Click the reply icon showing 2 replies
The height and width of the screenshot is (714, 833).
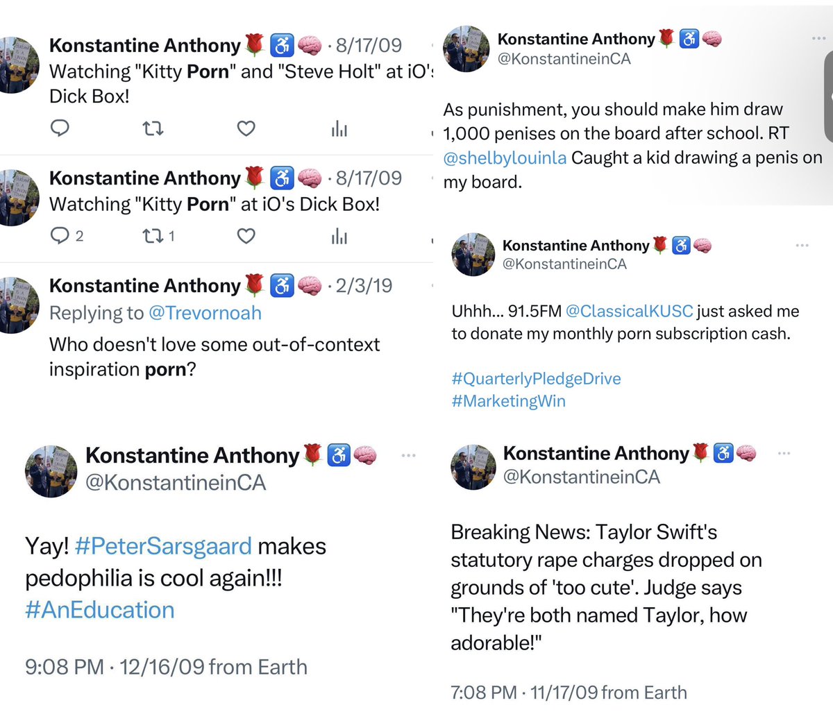[x=60, y=237]
